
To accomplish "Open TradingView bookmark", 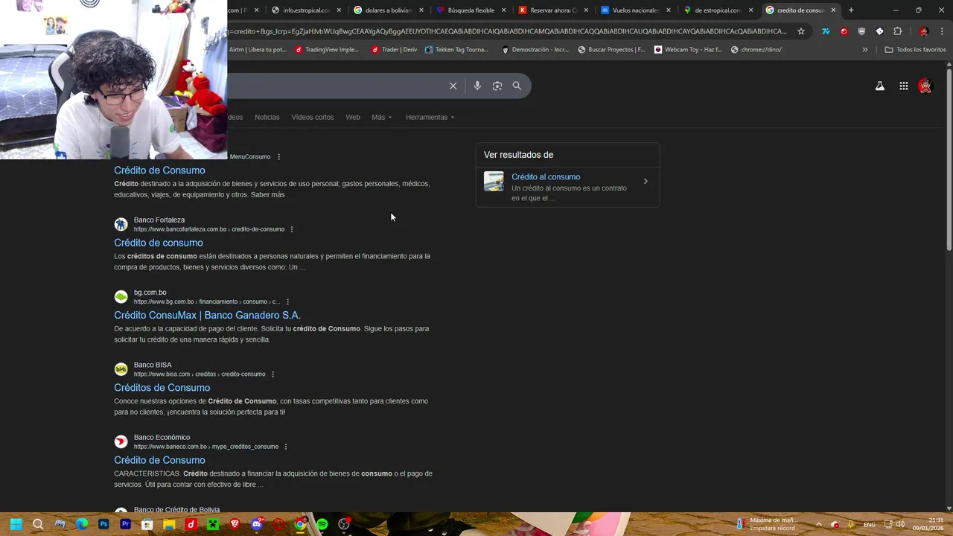I will coord(327,50).
